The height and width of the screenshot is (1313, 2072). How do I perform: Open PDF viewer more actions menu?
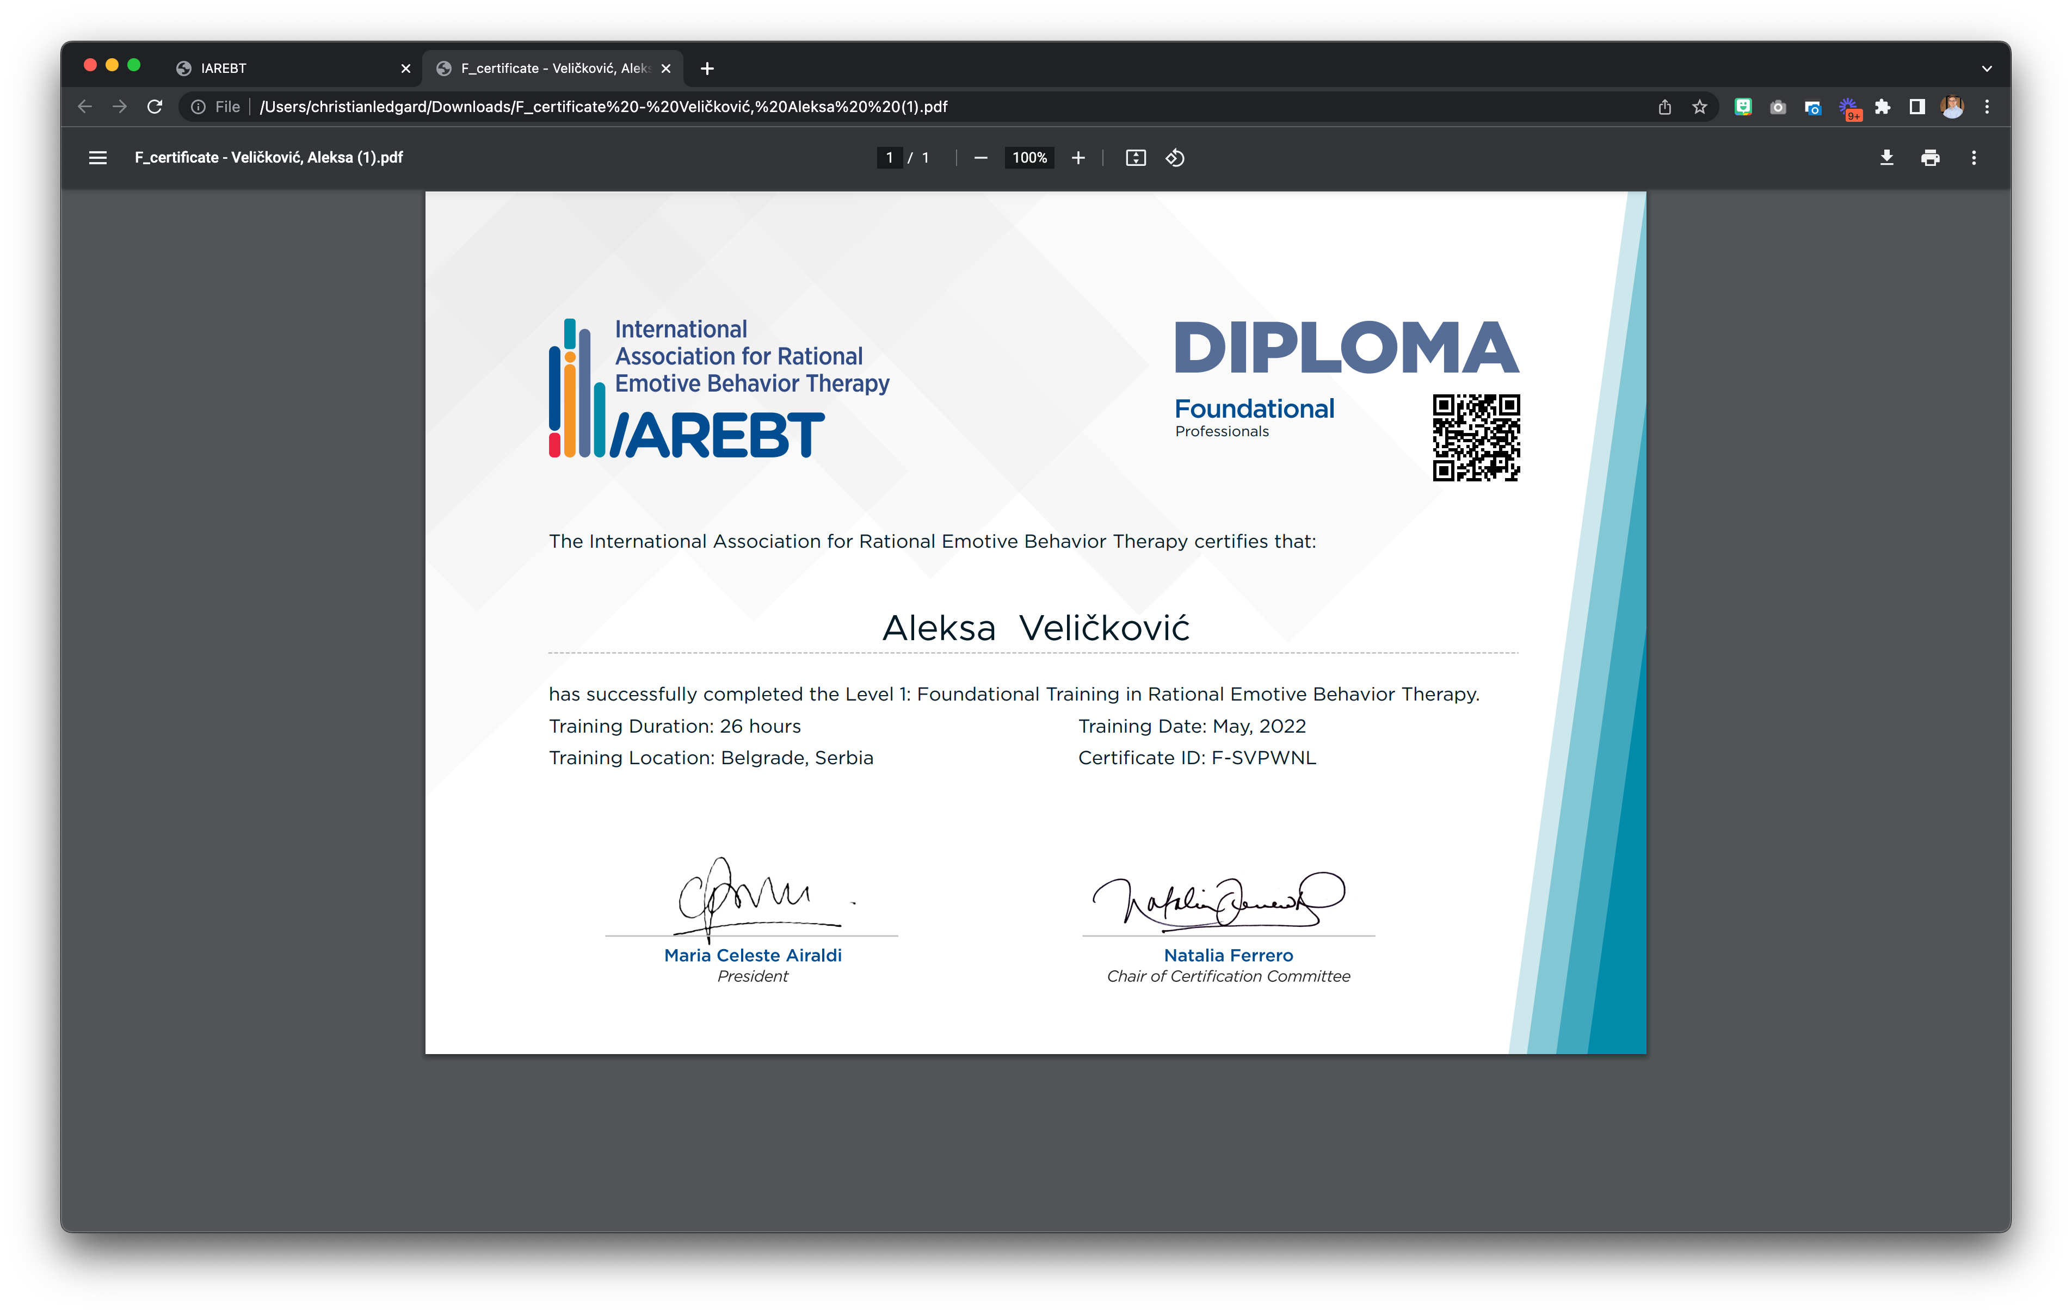tap(1973, 157)
